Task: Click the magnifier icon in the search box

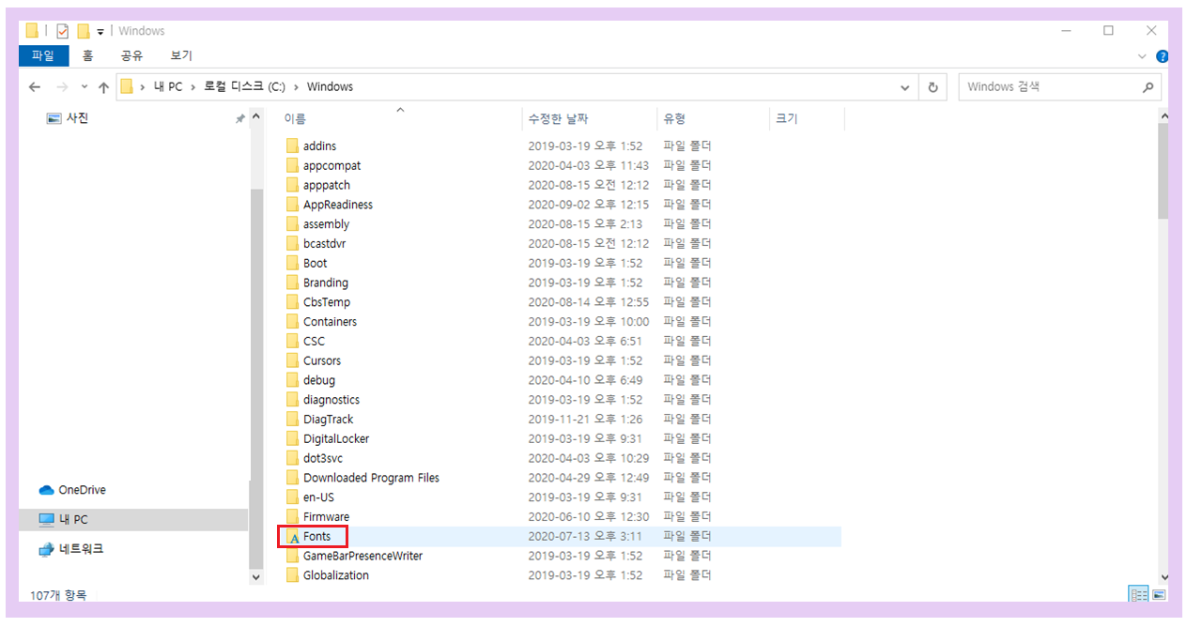Action: [x=1148, y=87]
